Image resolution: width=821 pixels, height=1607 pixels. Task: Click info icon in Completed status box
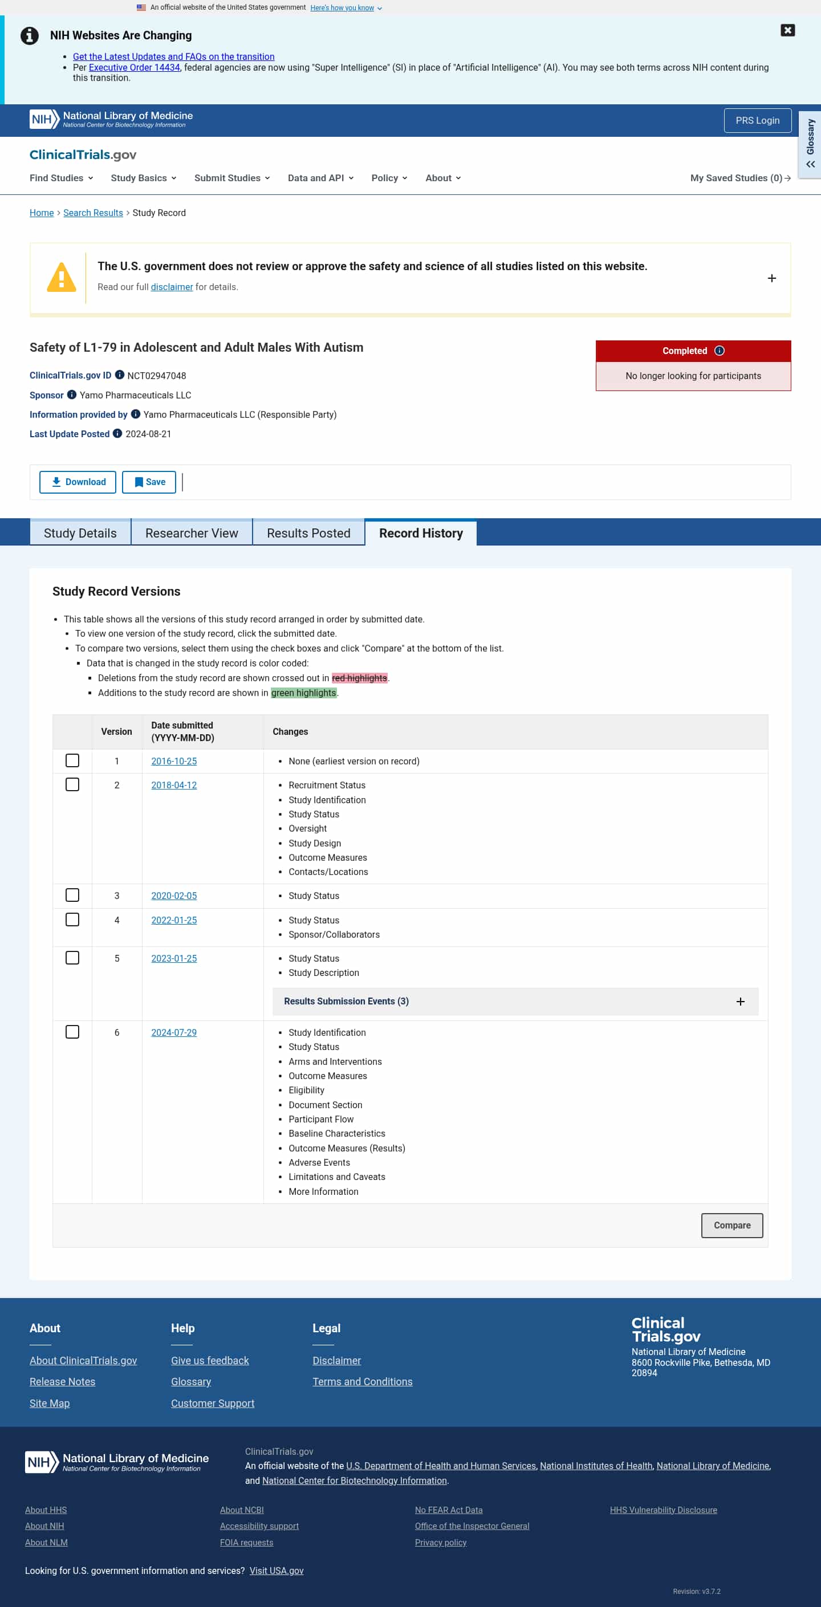pyautogui.click(x=720, y=351)
